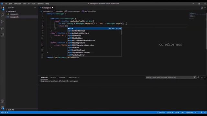The height and width of the screenshot is (116, 207).
Task: Click the Problems filter funnel icon
Action: tap(195, 78)
